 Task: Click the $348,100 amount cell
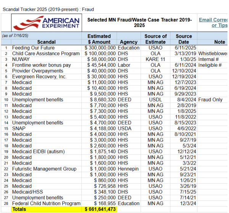pyautogui.click(x=99, y=192)
